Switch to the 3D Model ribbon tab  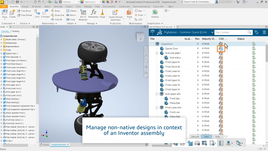pos(36,6)
